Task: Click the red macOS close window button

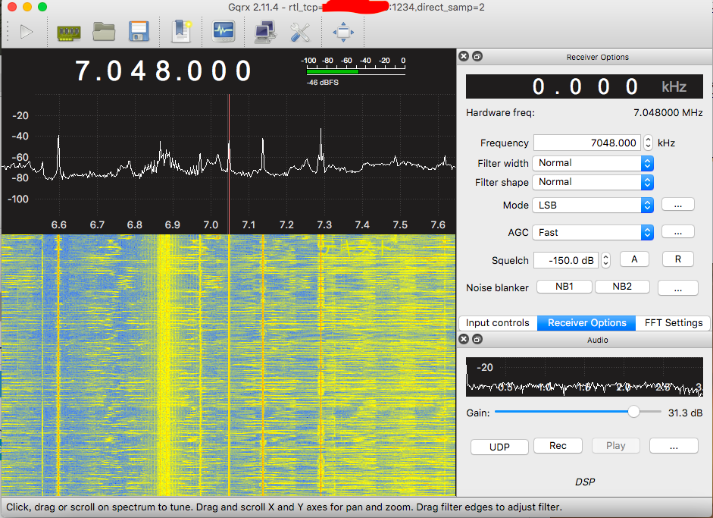Action: click(12, 7)
